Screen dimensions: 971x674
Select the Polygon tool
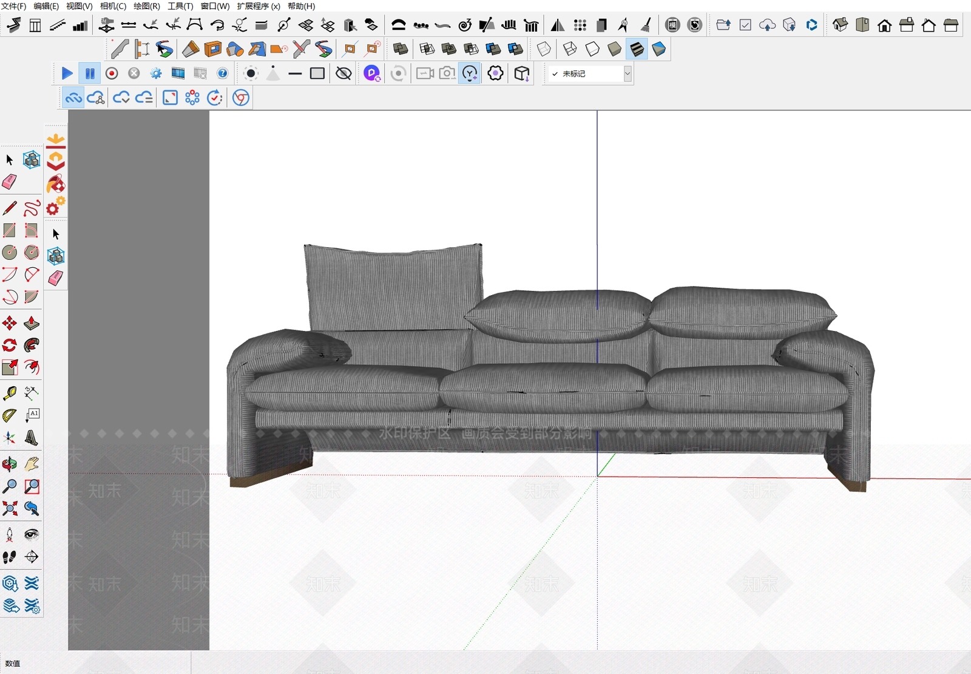(x=32, y=252)
